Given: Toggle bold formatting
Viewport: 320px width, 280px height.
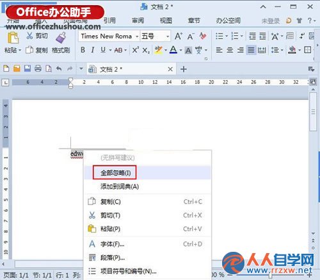Looking at the screenshot, I should tap(83, 50).
